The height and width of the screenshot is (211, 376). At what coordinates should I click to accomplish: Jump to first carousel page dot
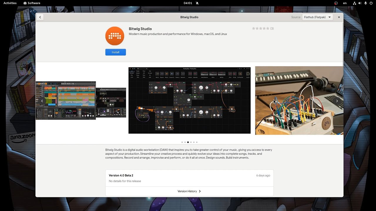[x=182, y=142]
